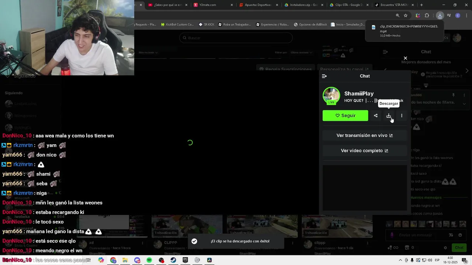
Task: Collapse the background page chat panel
Action: pyautogui.click(x=385, y=52)
